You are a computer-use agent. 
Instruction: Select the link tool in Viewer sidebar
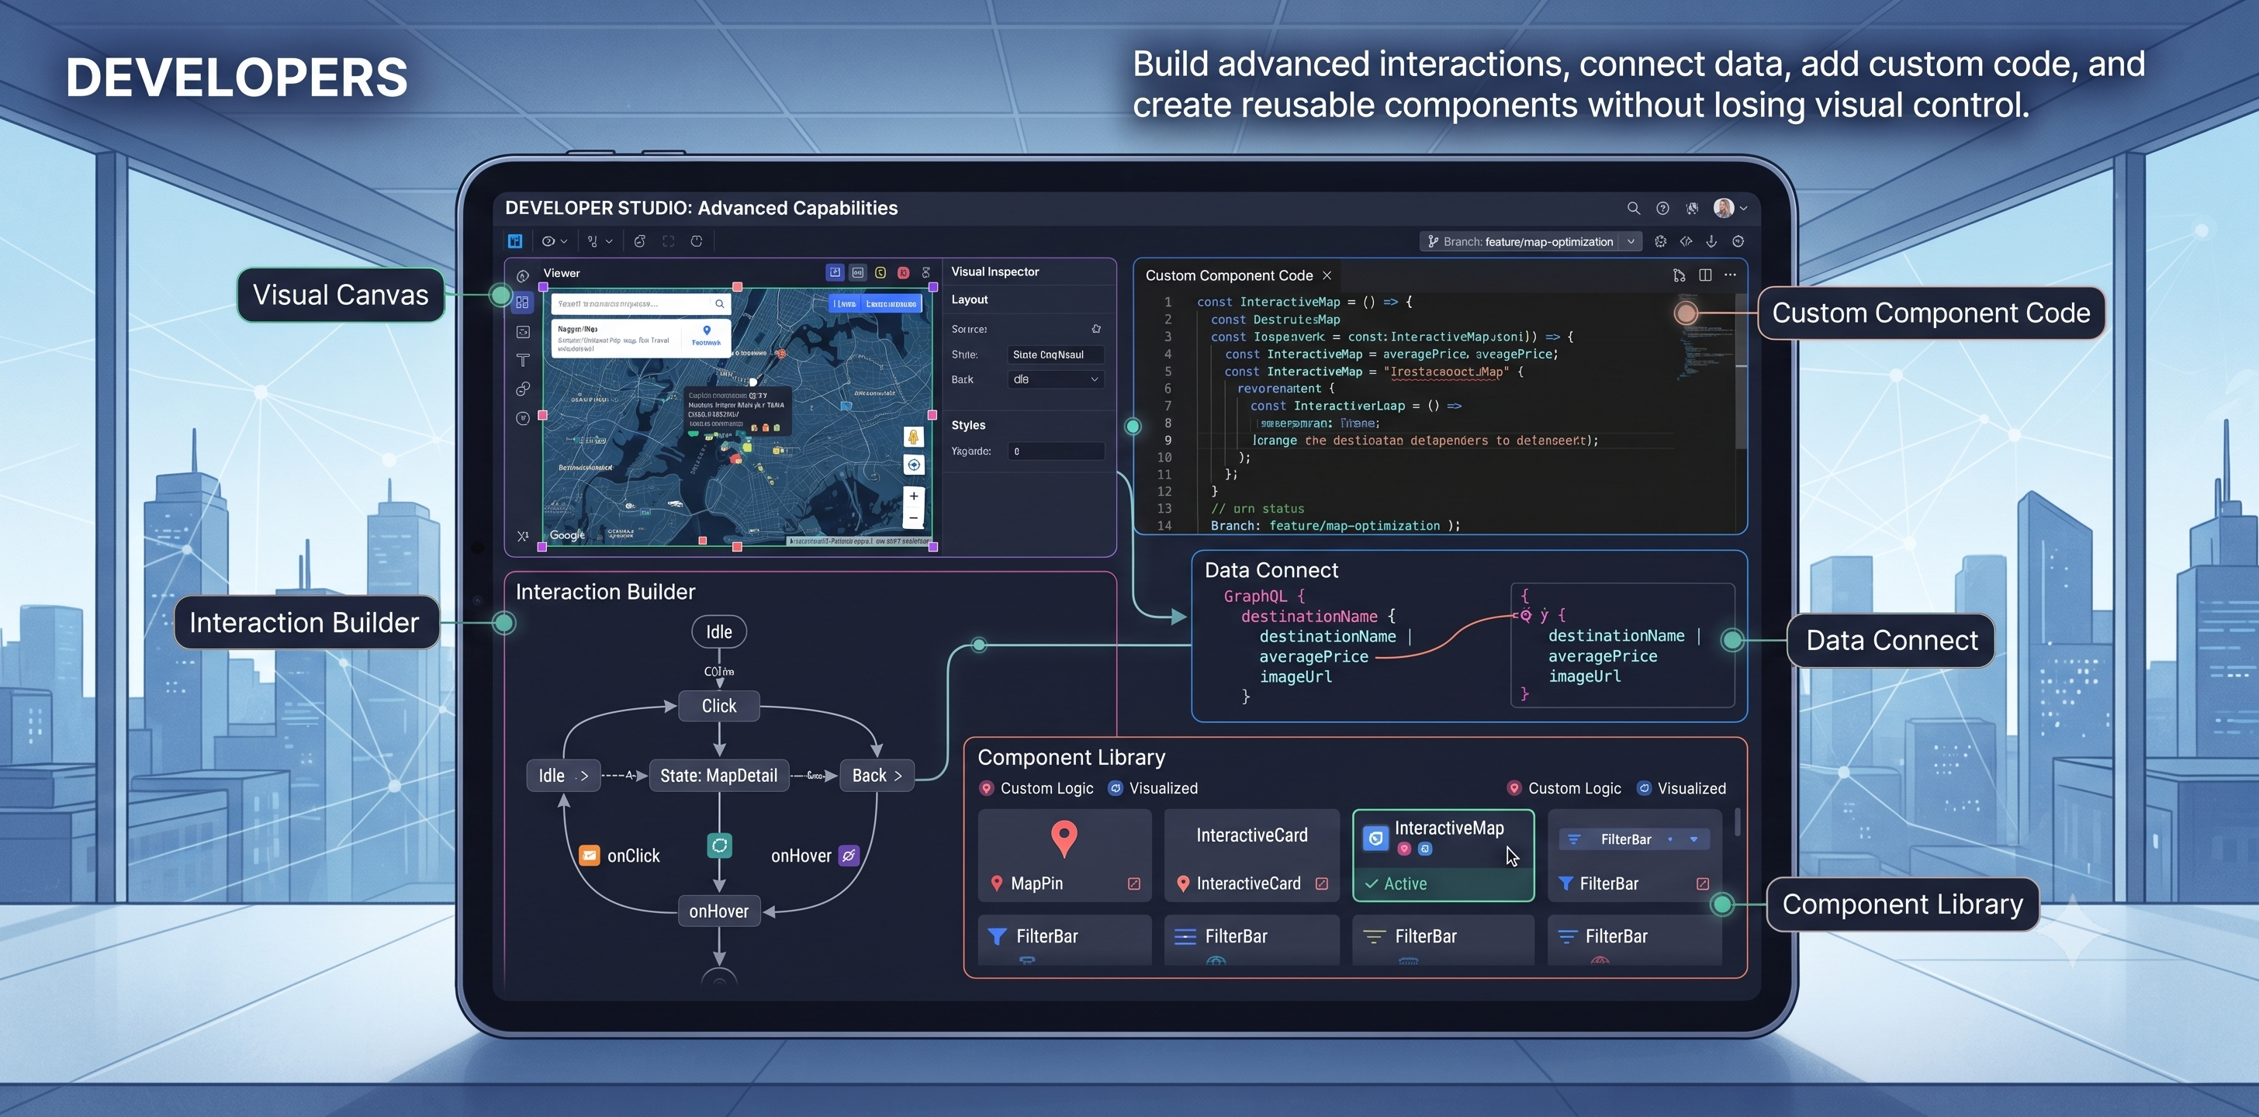(523, 389)
